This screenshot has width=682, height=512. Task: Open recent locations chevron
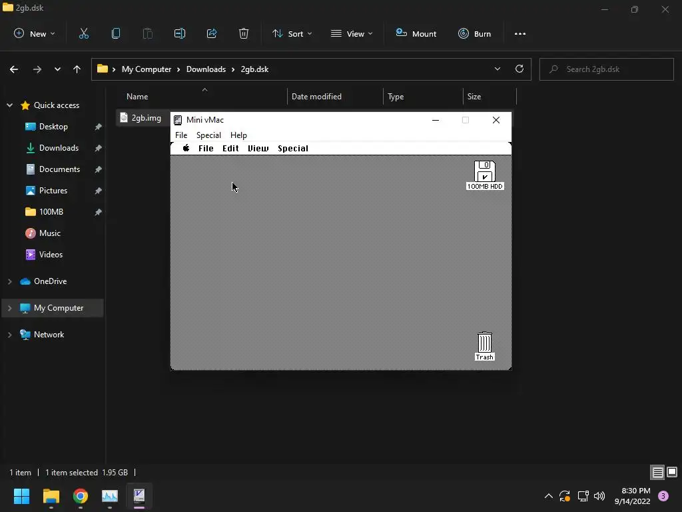pyautogui.click(x=57, y=69)
